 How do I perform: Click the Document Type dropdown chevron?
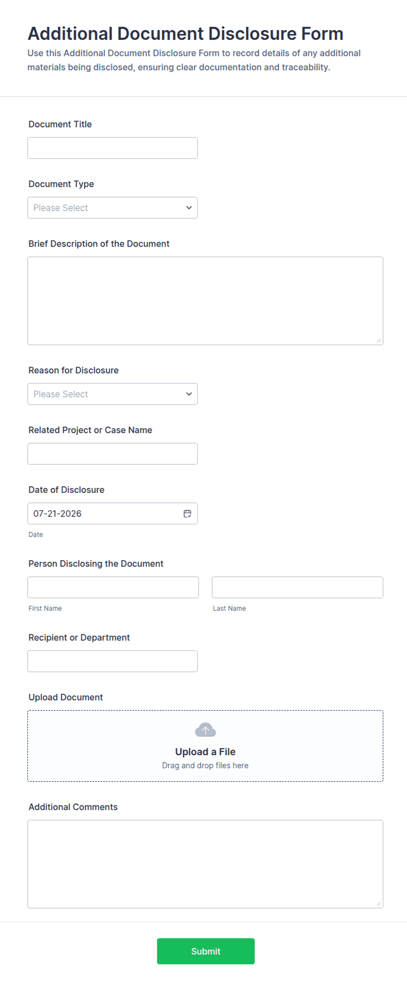coord(189,208)
